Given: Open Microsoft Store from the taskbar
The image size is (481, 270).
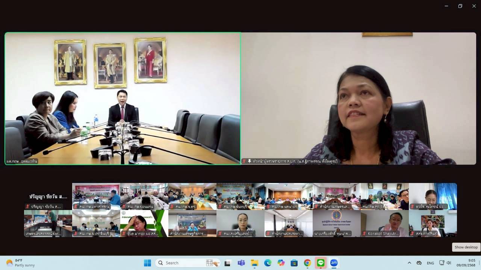Looking at the screenshot, I should [294, 263].
